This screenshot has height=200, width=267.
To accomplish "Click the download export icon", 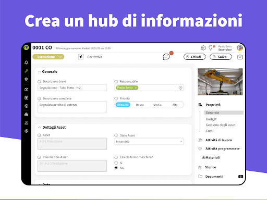I will click(x=240, y=57).
